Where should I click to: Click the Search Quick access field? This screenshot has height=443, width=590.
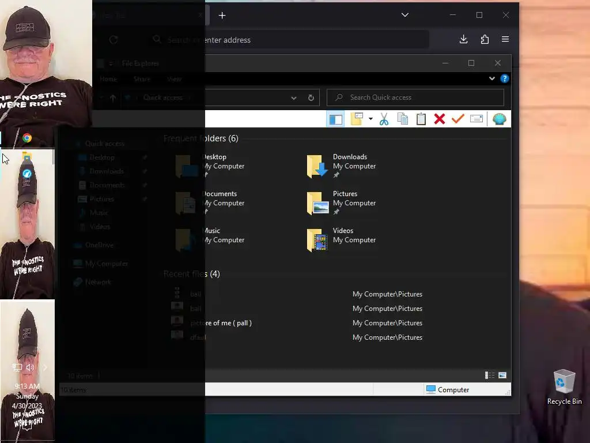tap(415, 97)
